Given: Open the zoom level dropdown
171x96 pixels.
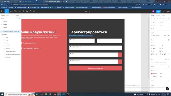Looking at the screenshot, I should tap(168, 11).
